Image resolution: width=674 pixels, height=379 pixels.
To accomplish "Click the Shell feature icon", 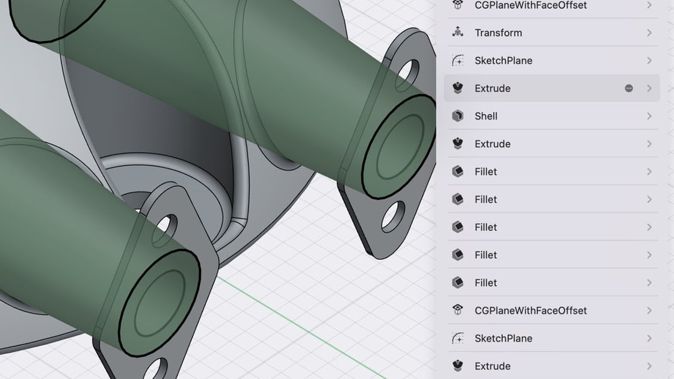I will click(457, 116).
